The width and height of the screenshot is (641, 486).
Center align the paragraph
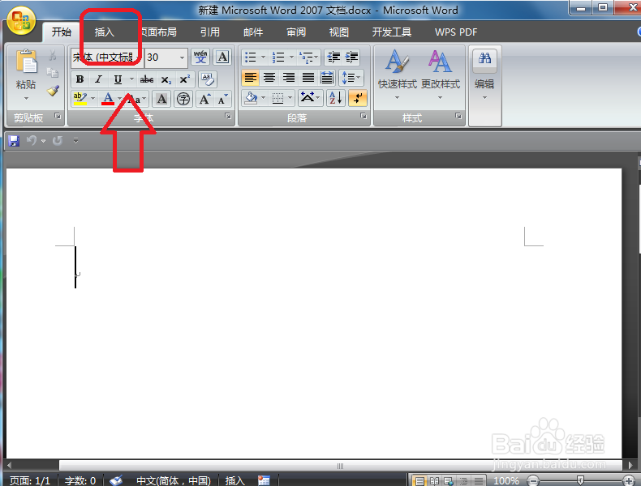(x=269, y=78)
